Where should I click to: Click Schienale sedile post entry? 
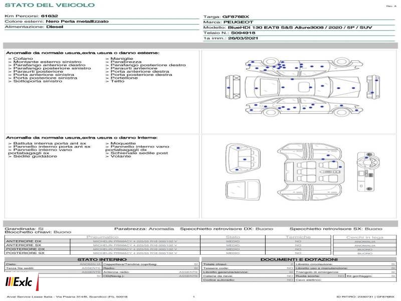(136, 153)
